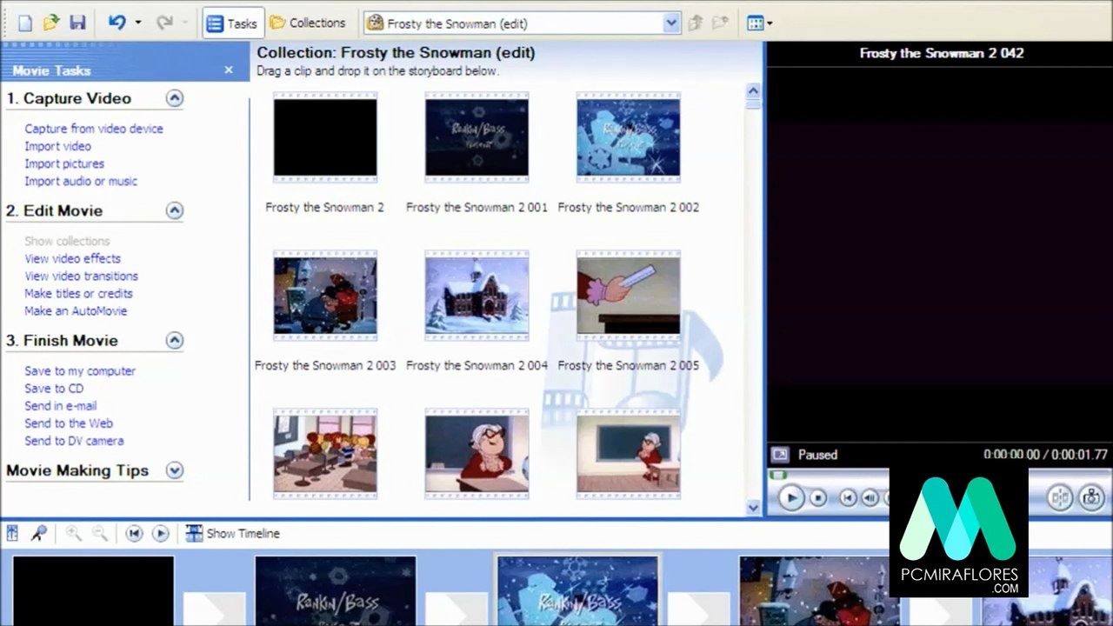This screenshot has width=1113, height=626.
Task: Collapse the Capture Video section
Action: pyautogui.click(x=175, y=98)
